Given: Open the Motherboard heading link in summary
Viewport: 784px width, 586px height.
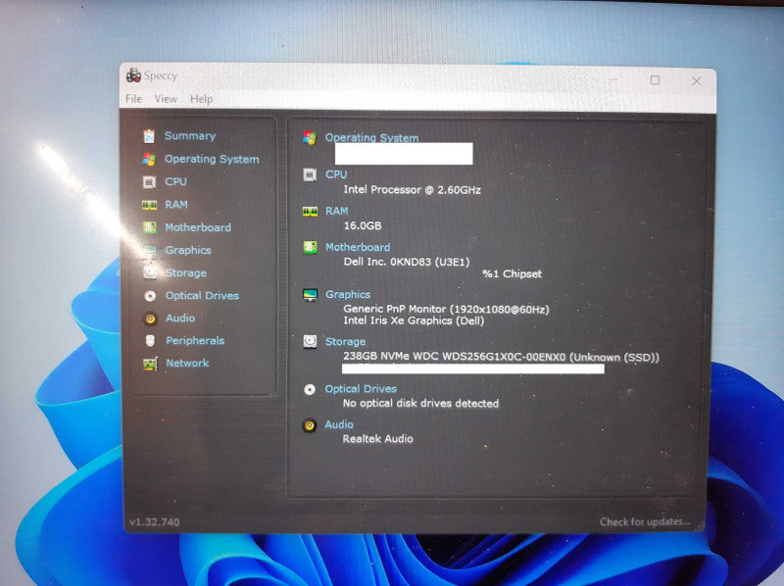Looking at the screenshot, I should click(358, 247).
